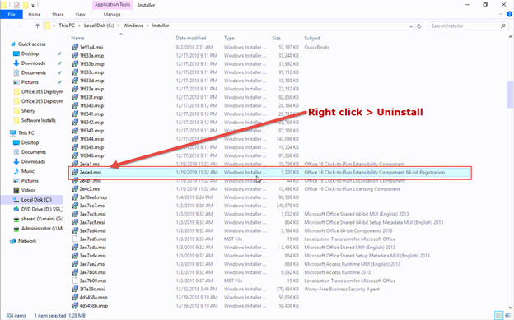Image resolution: width=514 pixels, height=320 pixels.
Task: Open This PC in navigation pane
Action: point(26,133)
